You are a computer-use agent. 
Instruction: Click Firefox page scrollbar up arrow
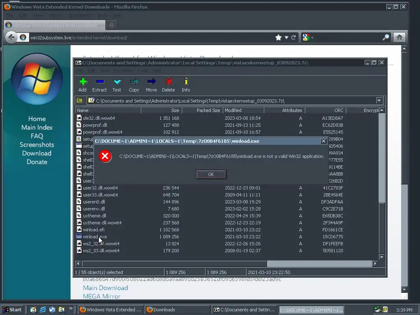coord(404,48)
